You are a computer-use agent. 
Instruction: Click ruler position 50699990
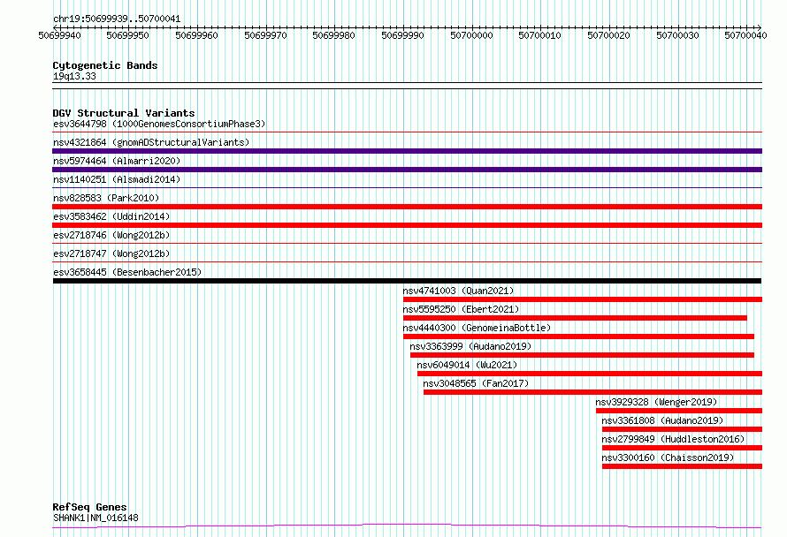tap(402, 35)
